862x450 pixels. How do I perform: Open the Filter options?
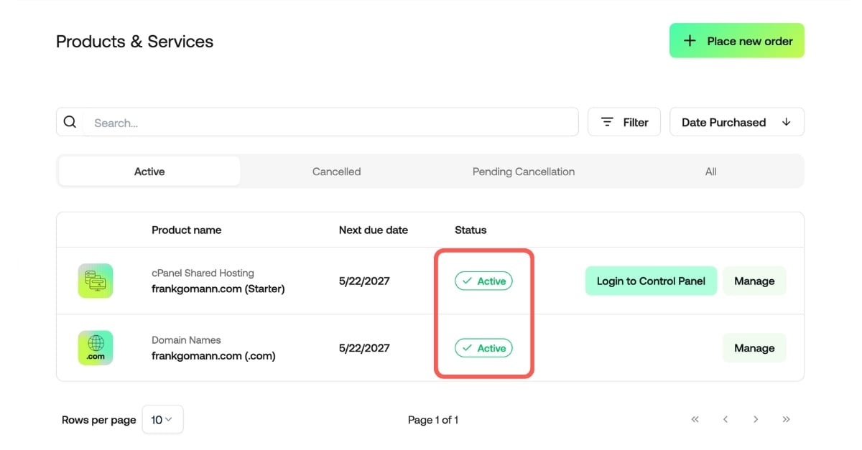(x=624, y=122)
